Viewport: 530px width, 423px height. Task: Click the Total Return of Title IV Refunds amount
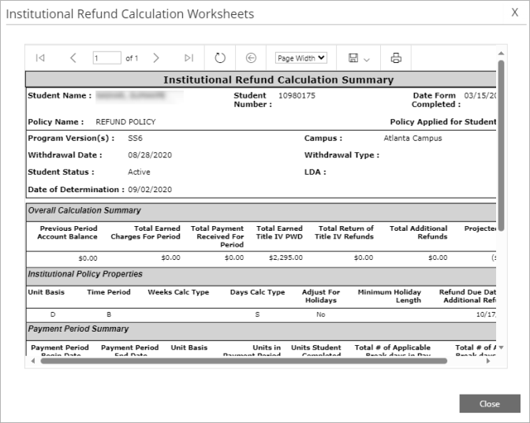tap(364, 258)
